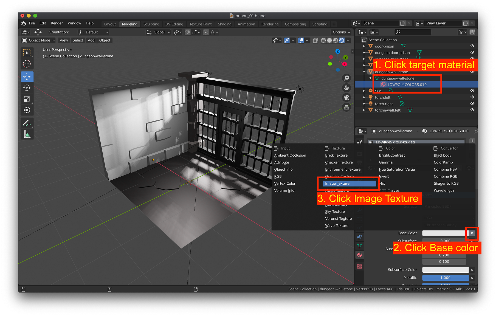
Task: Select the Rotate tool
Action: click(27, 88)
